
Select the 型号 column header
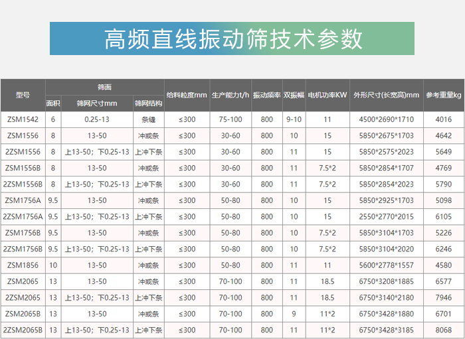tap(23, 95)
